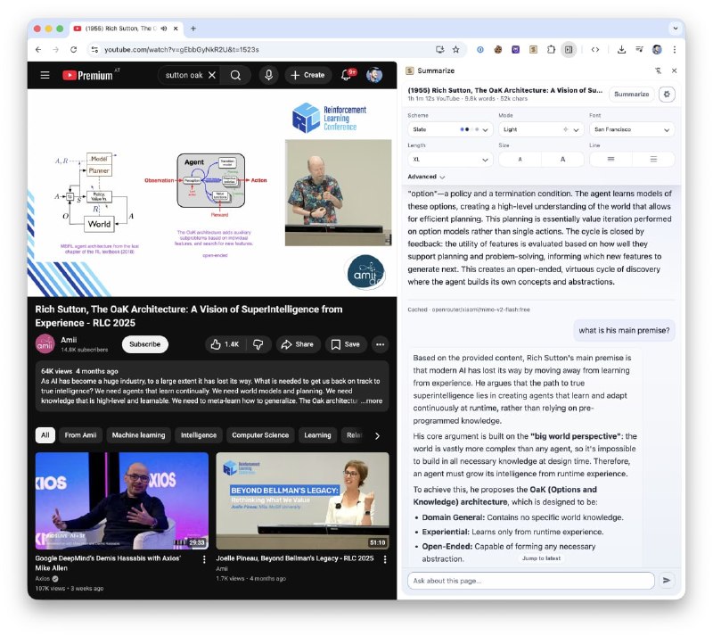Unpin the Summarize side panel
This screenshot has width=713, height=636.
[x=658, y=70]
